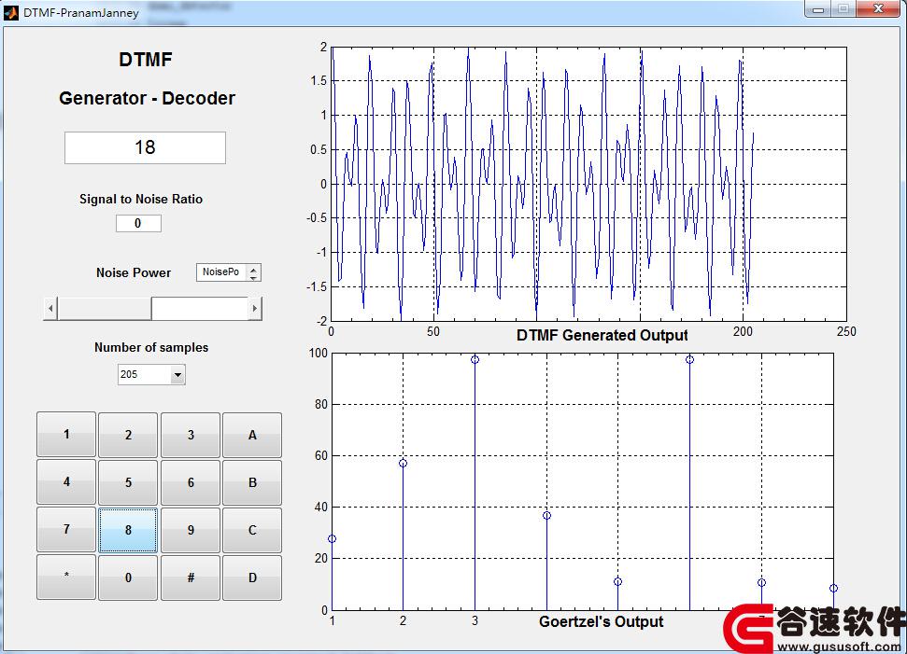Close the DTMF-PranamJanney window
This screenshot has height=654, width=907.
(x=878, y=9)
